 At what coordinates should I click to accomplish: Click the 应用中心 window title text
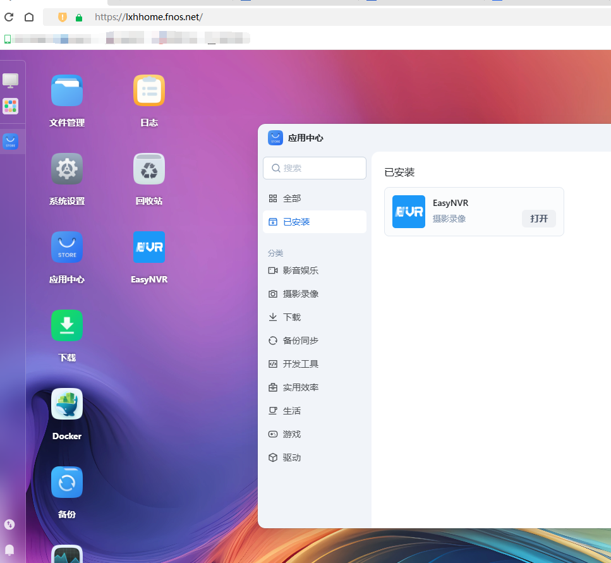[x=306, y=138]
